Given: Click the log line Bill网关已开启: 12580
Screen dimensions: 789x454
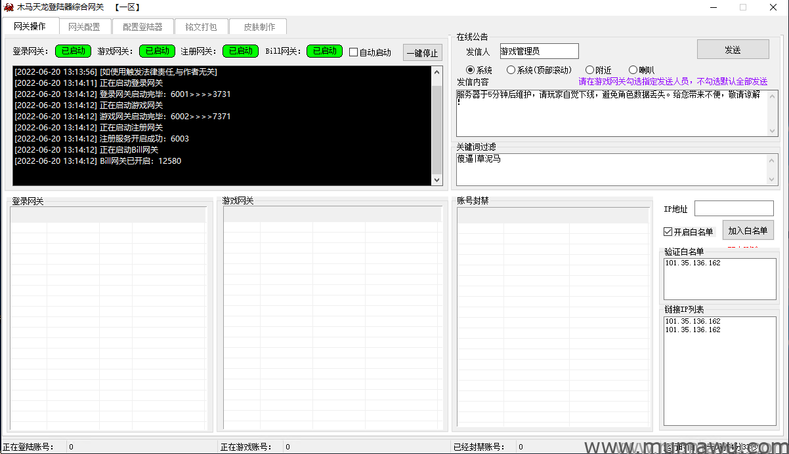Looking at the screenshot, I should point(98,161).
